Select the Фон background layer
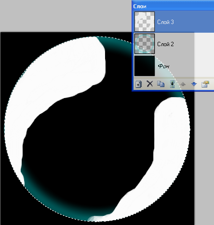 coord(174,66)
